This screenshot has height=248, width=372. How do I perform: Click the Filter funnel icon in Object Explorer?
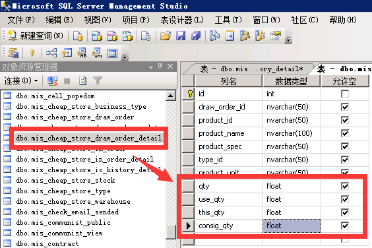[x=98, y=81]
